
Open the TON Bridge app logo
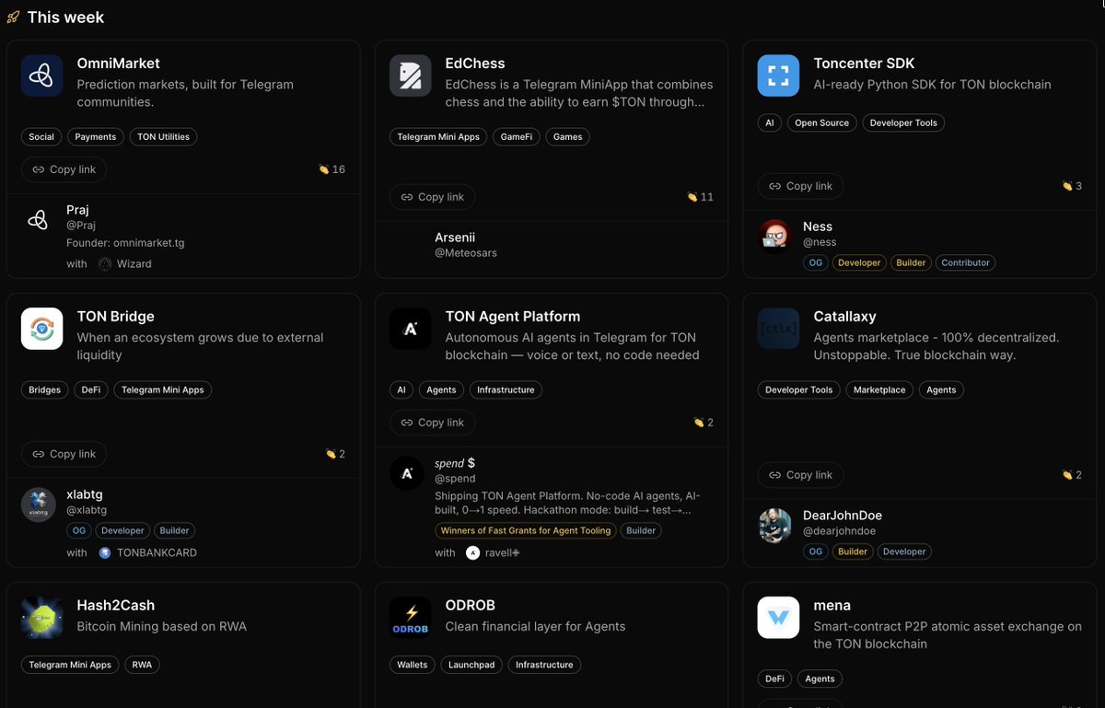[x=42, y=329]
